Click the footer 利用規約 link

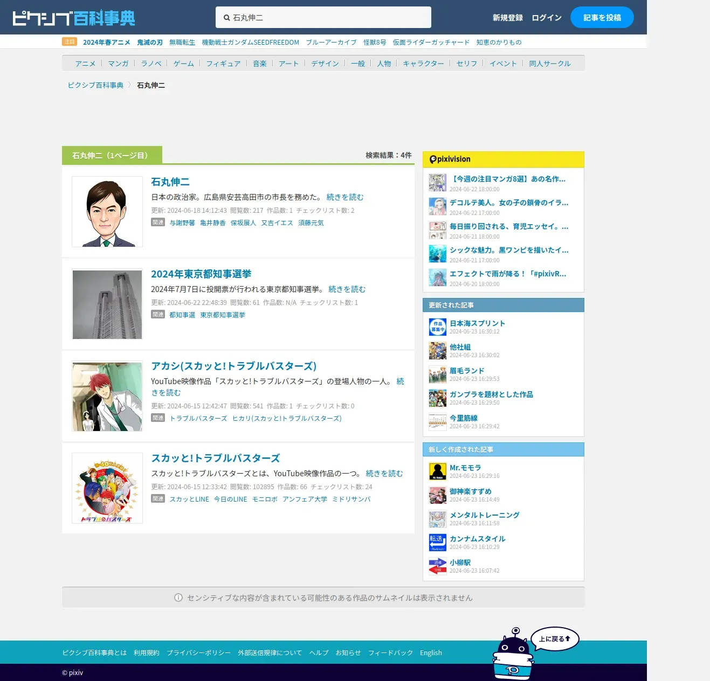coord(147,653)
